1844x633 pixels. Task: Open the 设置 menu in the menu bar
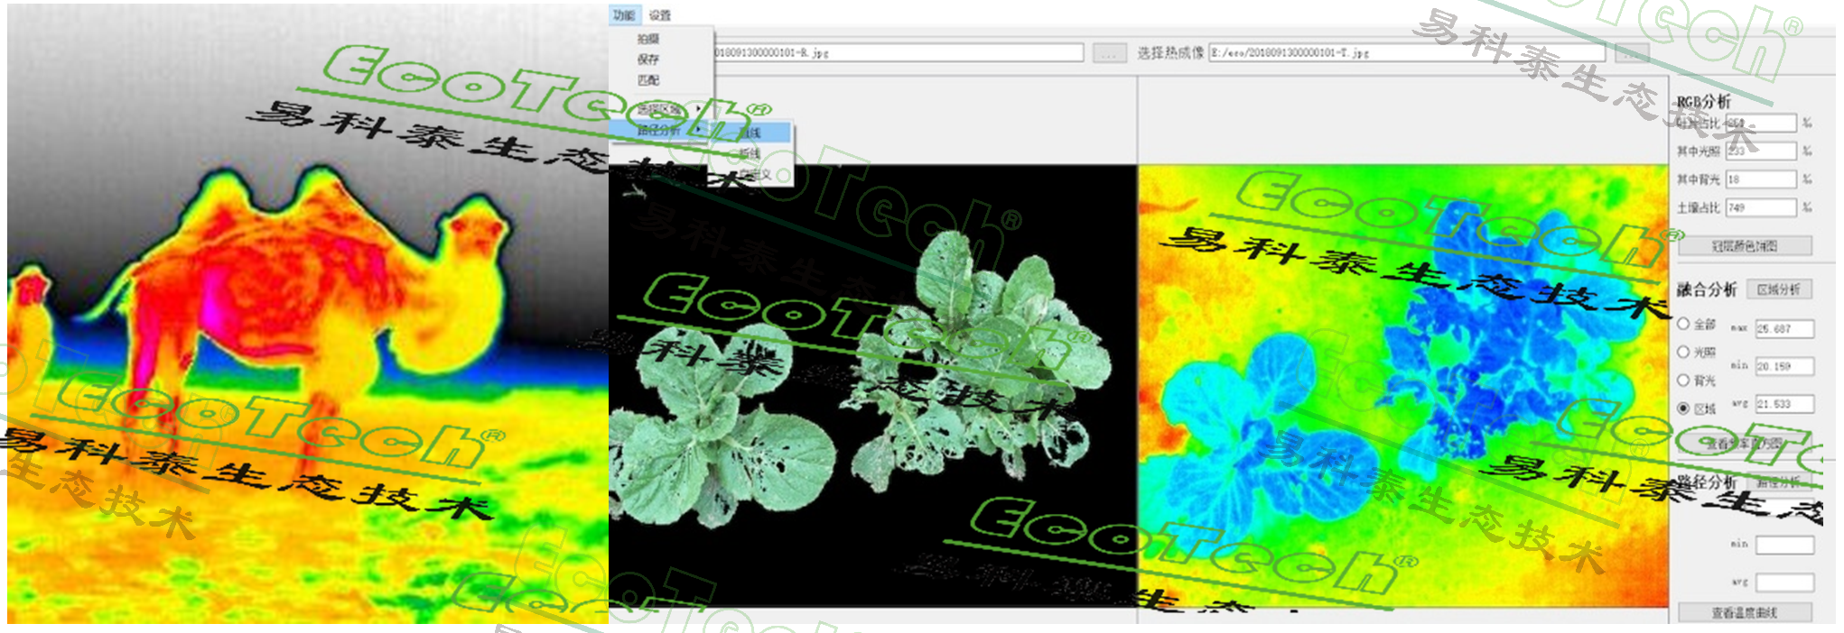660,15
